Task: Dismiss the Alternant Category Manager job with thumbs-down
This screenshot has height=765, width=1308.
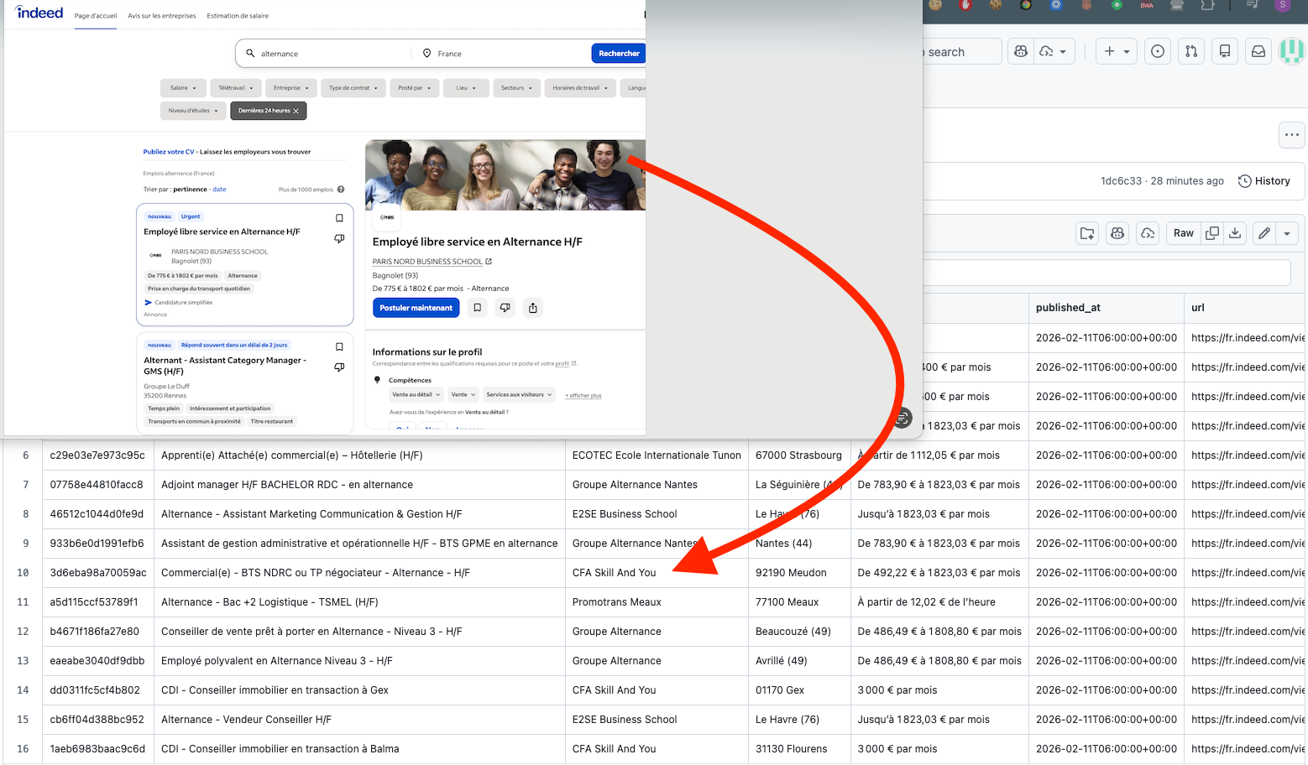Action: pyautogui.click(x=339, y=367)
